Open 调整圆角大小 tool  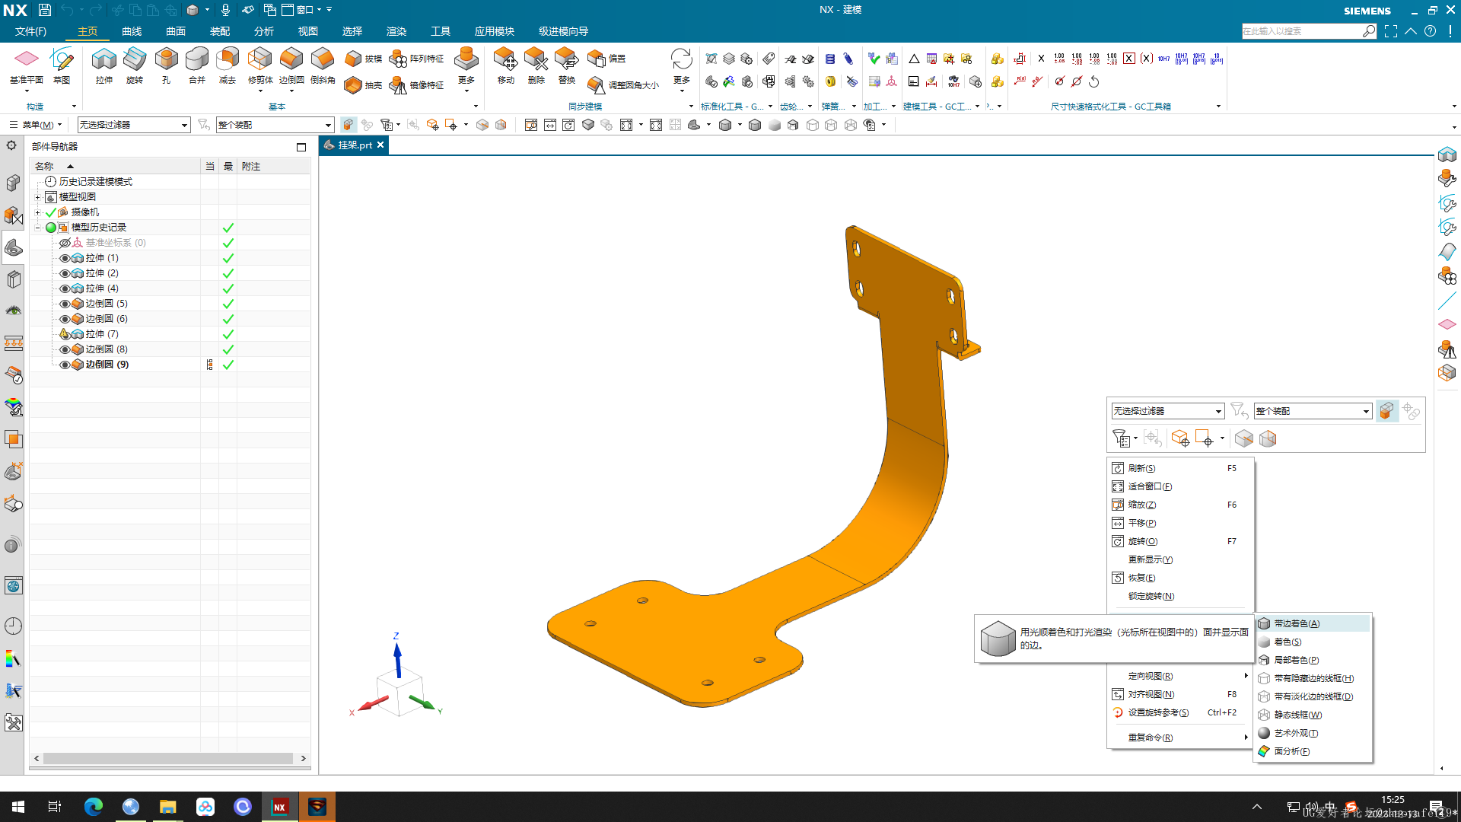pos(623,85)
